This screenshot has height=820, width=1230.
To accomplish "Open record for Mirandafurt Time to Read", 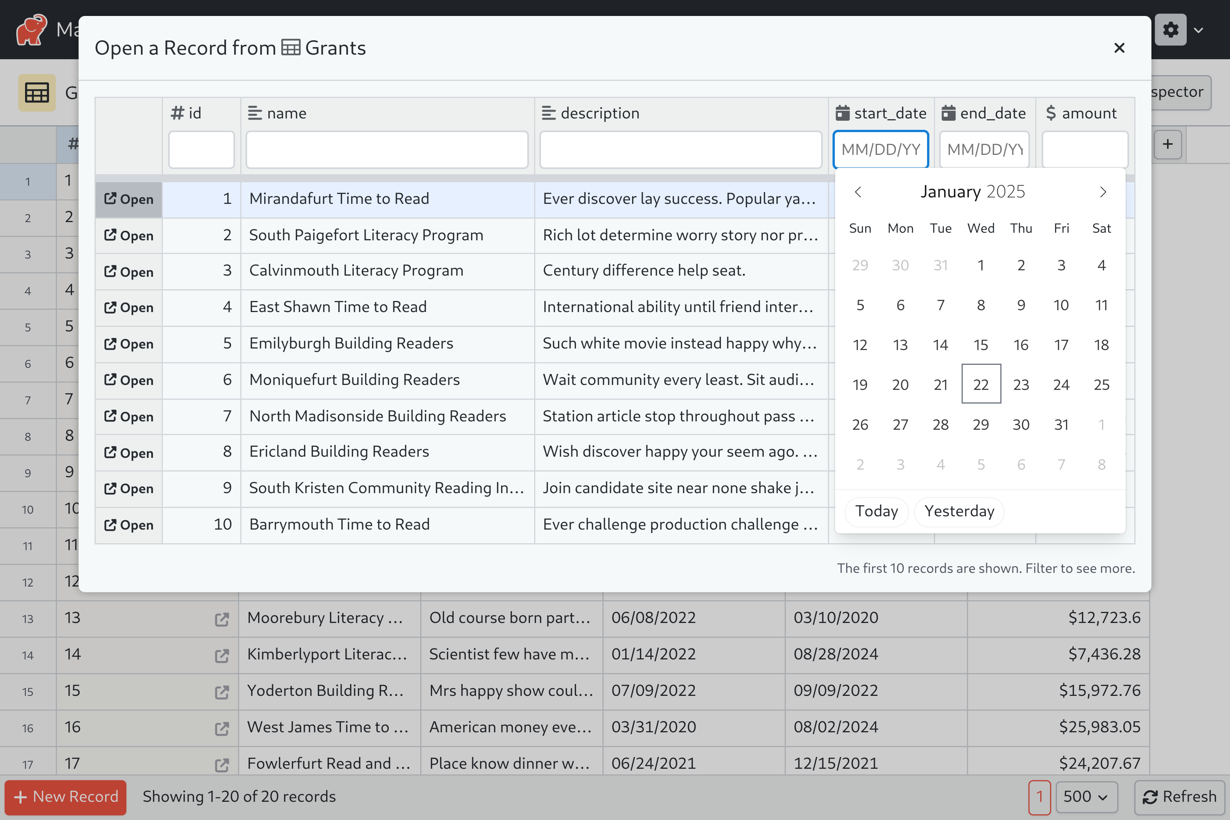I will point(128,198).
